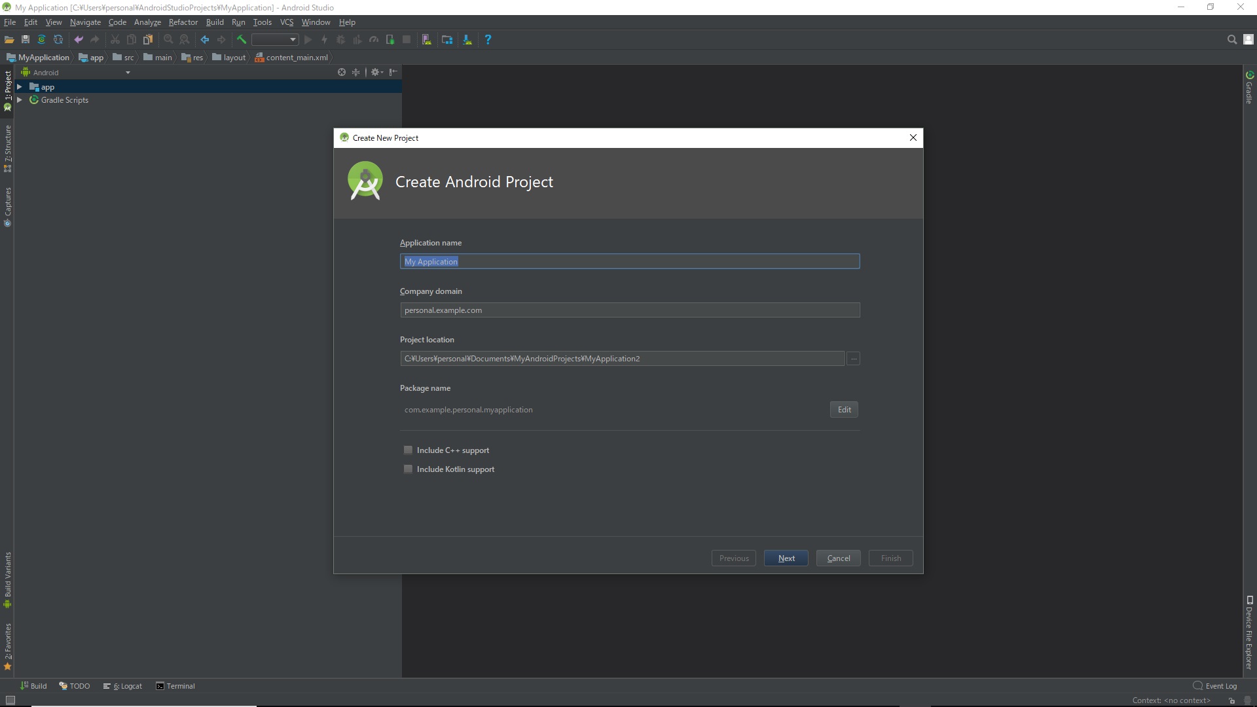The image size is (1257, 707).
Task: Click the Company domain field
Action: pos(630,310)
